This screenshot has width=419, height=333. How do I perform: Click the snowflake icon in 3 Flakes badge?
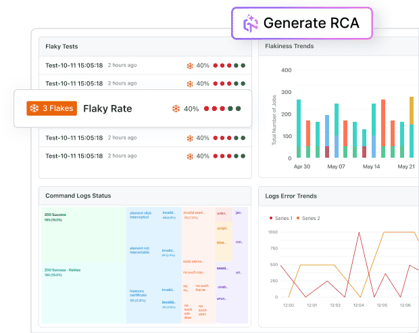click(34, 108)
